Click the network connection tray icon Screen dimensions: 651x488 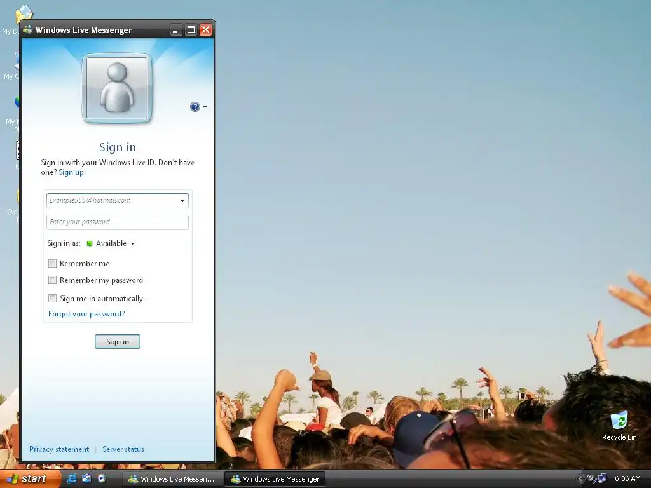602,478
